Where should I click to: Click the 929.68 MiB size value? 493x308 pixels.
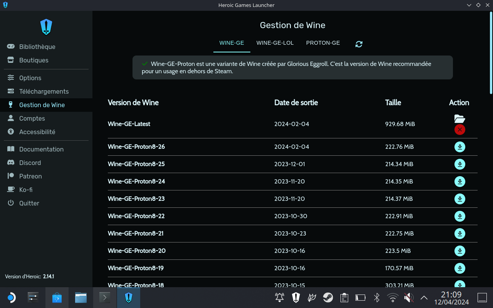coord(400,124)
